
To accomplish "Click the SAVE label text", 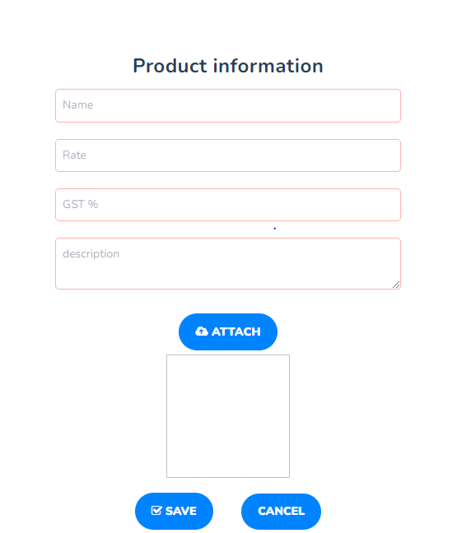I will click(x=181, y=511).
